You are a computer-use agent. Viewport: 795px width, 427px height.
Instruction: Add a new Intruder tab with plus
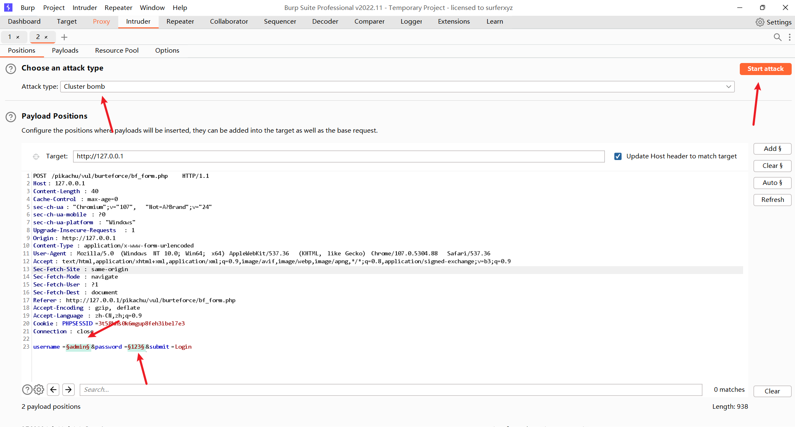click(64, 37)
